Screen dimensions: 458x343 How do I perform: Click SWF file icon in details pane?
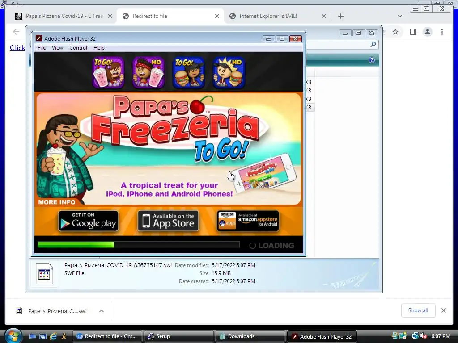(x=44, y=274)
